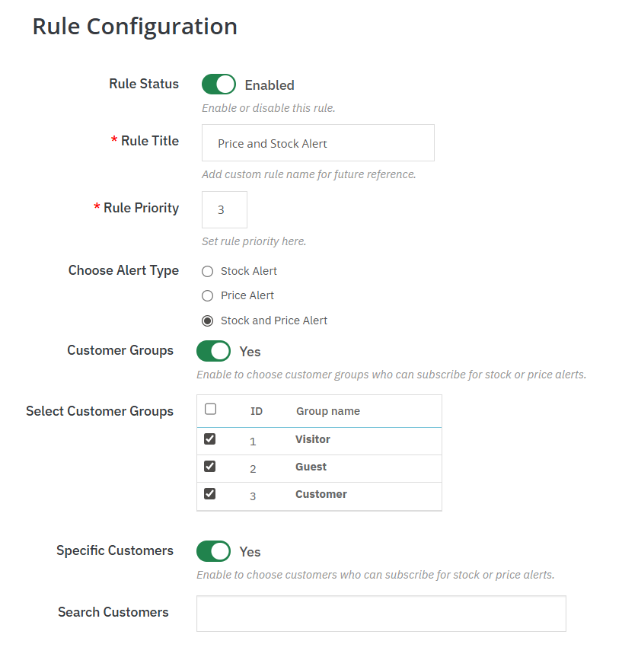This screenshot has height=657, width=622.
Task: Focus the Rule Priority number field
Action: coord(224,209)
